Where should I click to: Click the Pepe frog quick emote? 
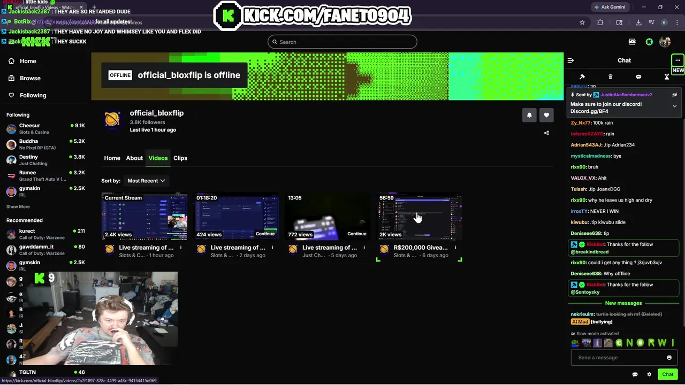point(575,343)
